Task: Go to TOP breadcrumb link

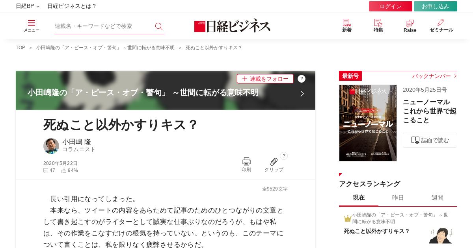Action: pyautogui.click(x=20, y=48)
